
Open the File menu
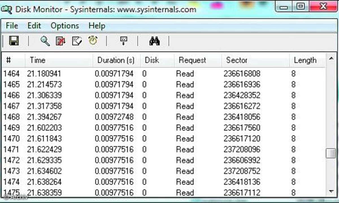[12, 26]
